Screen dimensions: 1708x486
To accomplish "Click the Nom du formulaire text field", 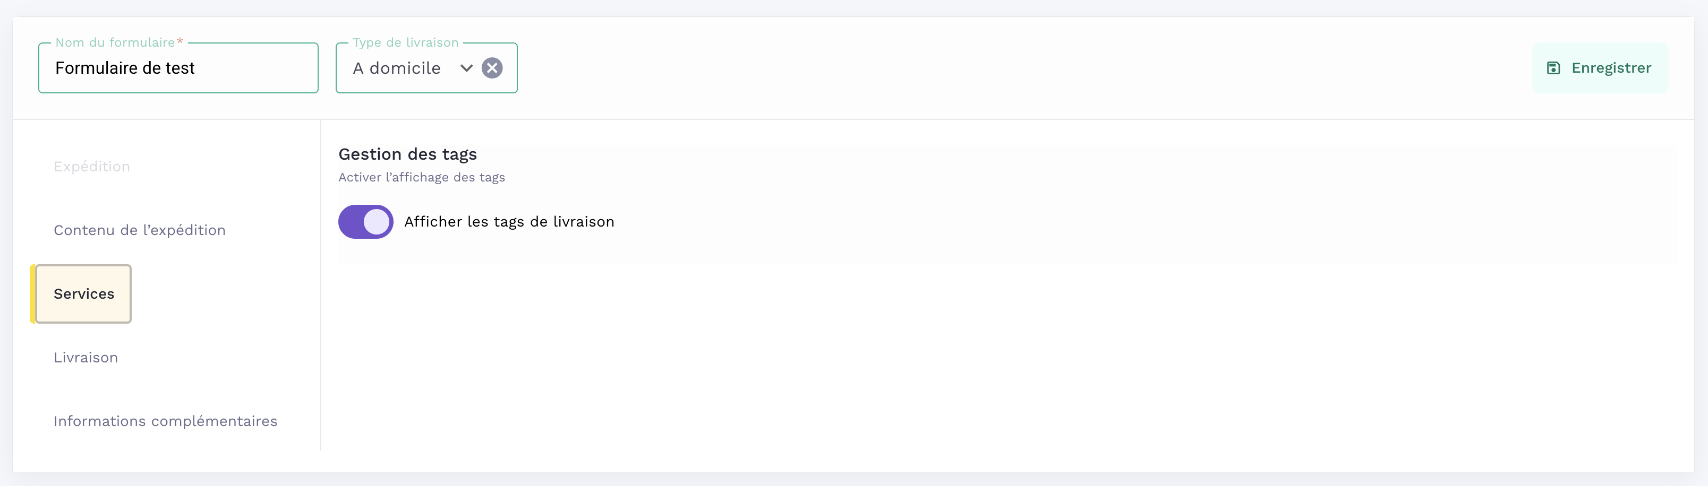I will pyautogui.click(x=178, y=67).
